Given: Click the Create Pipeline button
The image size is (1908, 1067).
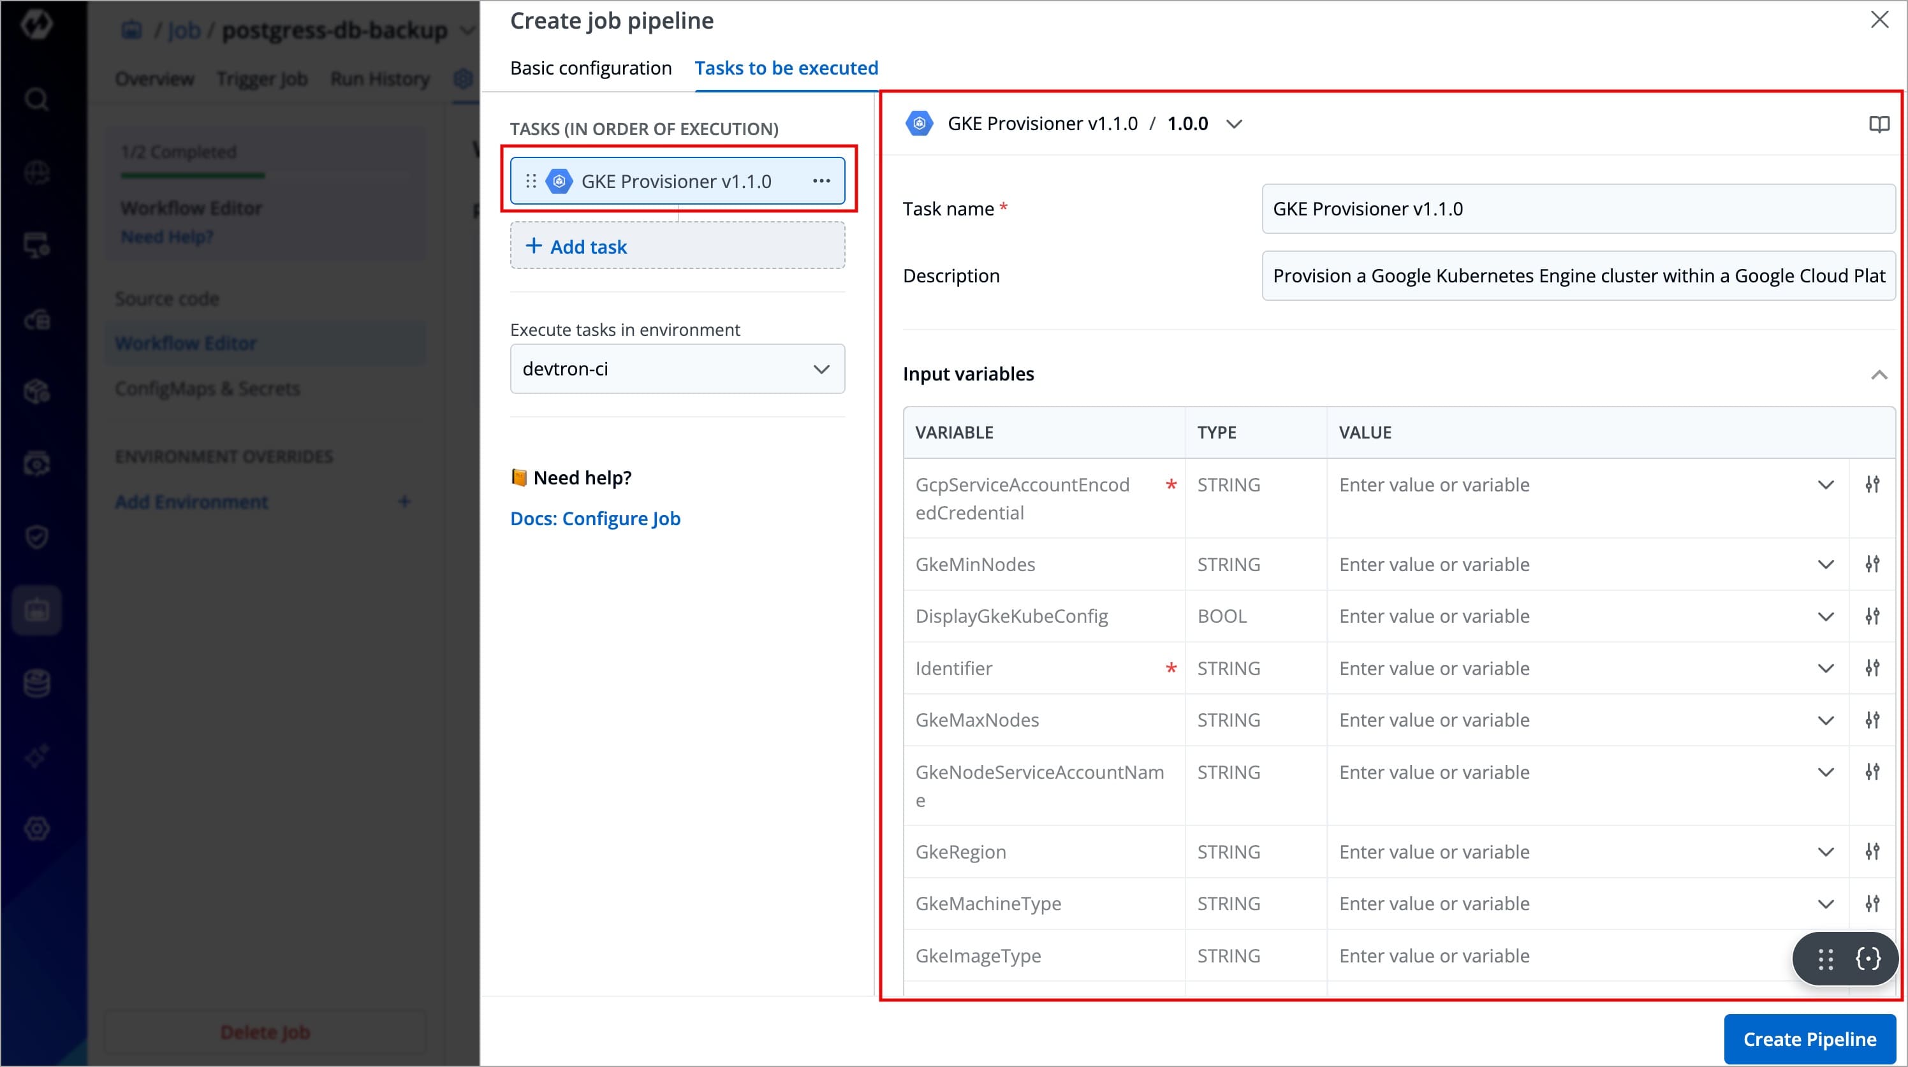Looking at the screenshot, I should [1809, 1039].
